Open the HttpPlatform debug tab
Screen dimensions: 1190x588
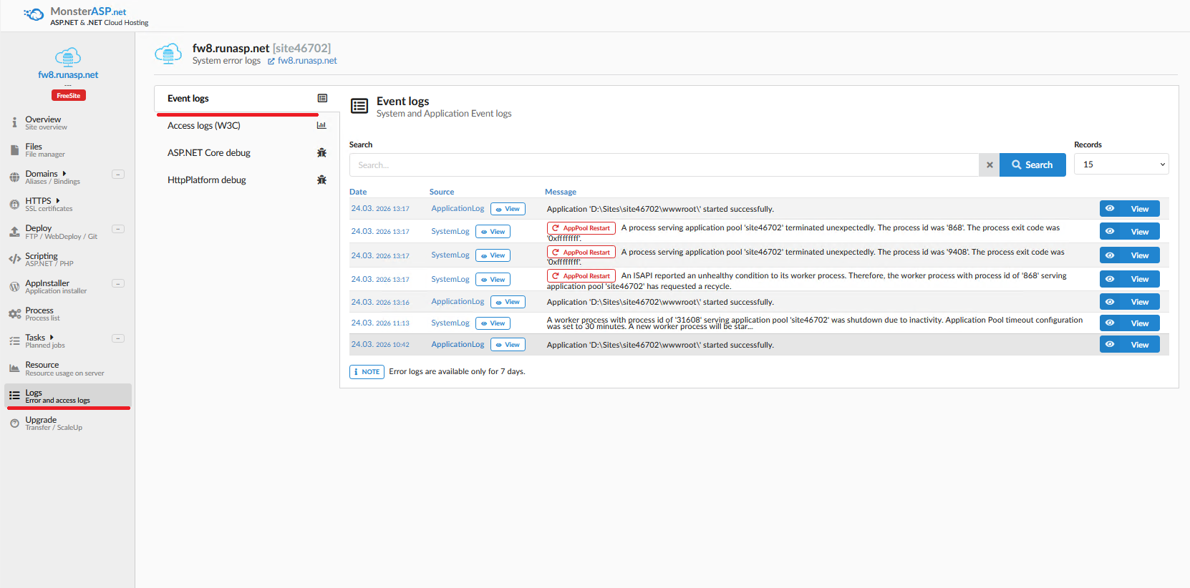point(207,180)
